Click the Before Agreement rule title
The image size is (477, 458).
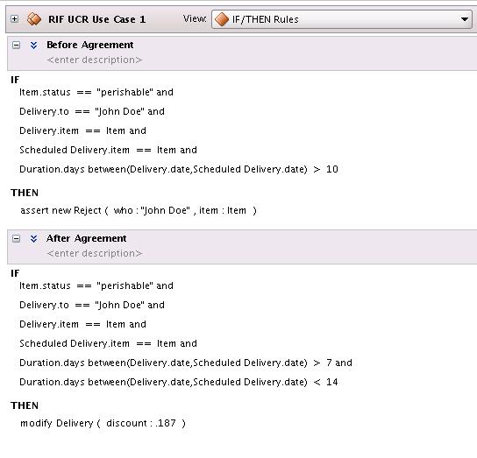(90, 45)
